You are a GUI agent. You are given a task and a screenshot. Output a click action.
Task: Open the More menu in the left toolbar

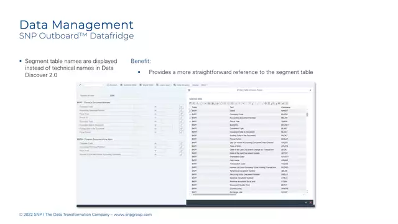click(204, 85)
